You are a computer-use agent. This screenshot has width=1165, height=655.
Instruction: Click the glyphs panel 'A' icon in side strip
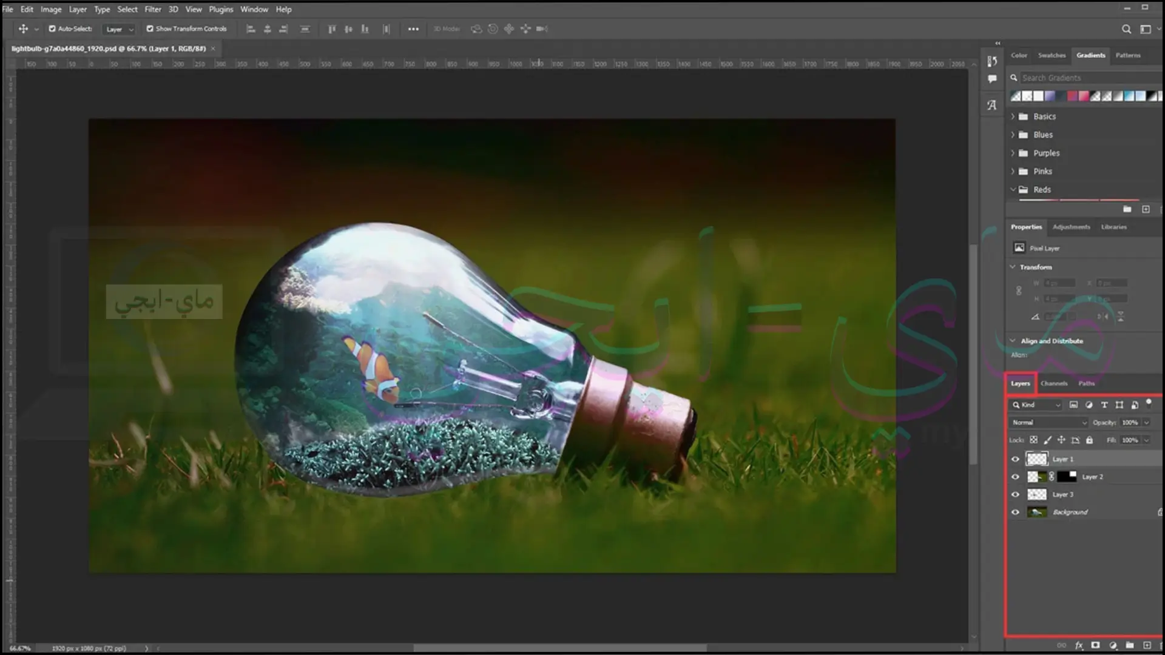(x=992, y=105)
